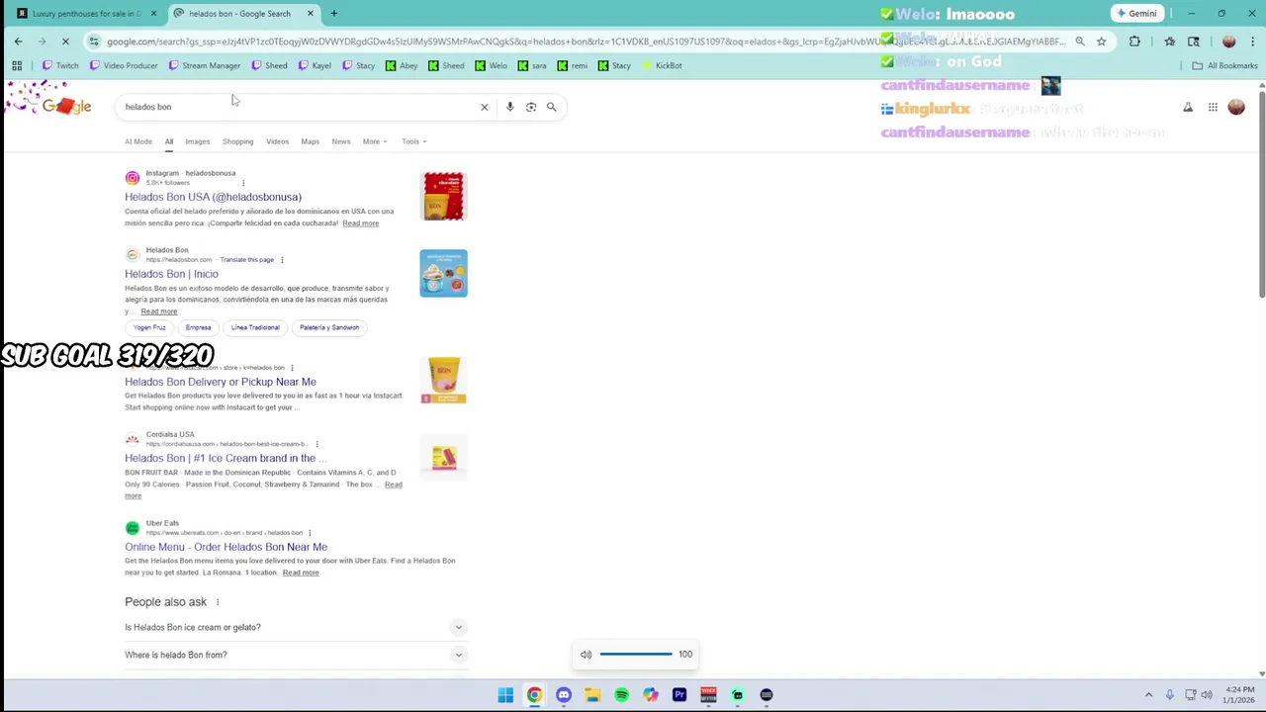
Task: Stop page loading with the X button
Action: 65,42
